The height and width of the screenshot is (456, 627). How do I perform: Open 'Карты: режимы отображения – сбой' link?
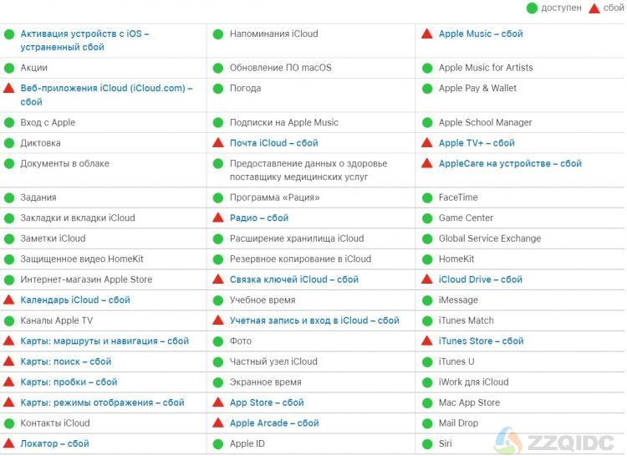tap(102, 402)
